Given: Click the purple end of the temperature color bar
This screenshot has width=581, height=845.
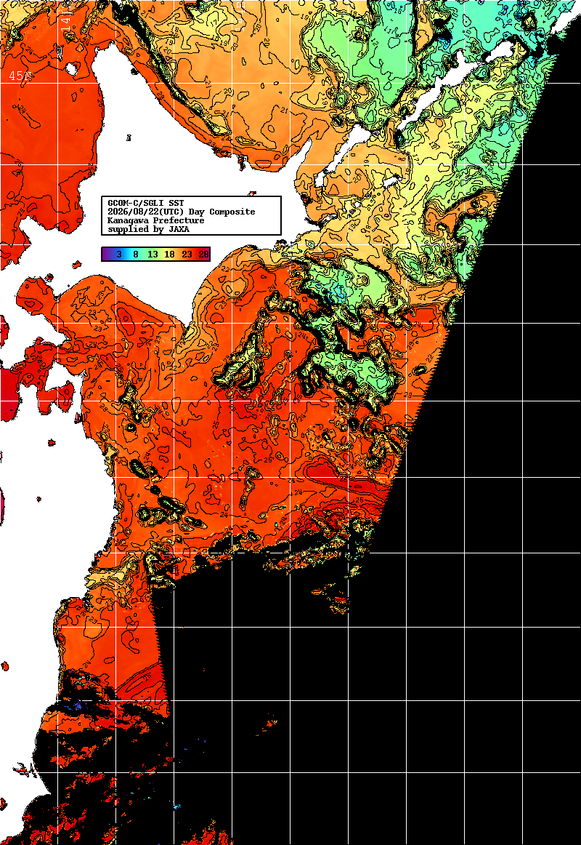Looking at the screenshot, I should [x=107, y=255].
